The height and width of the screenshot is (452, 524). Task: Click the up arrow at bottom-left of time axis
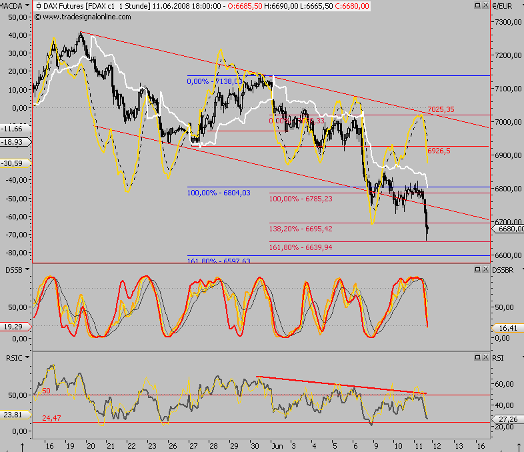click(22, 447)
